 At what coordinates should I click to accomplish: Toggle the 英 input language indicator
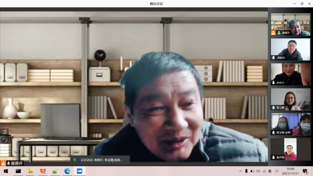(x=270, y=171)
